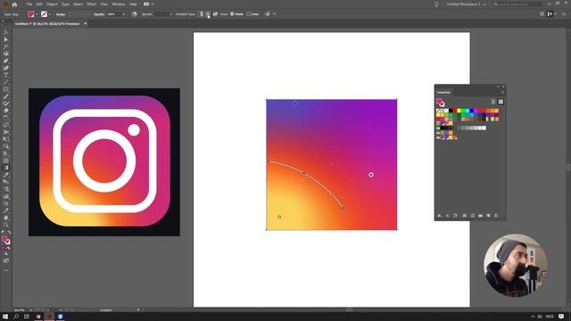
Task: Select the Eraser tool
Action: [6, 111]
